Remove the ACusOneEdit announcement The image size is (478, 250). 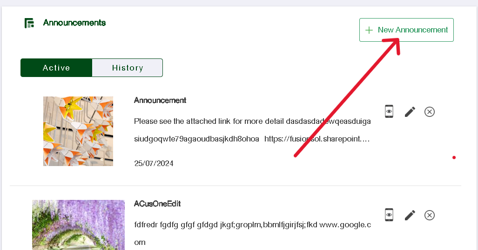pyautogui.click(x=430, y=215)
